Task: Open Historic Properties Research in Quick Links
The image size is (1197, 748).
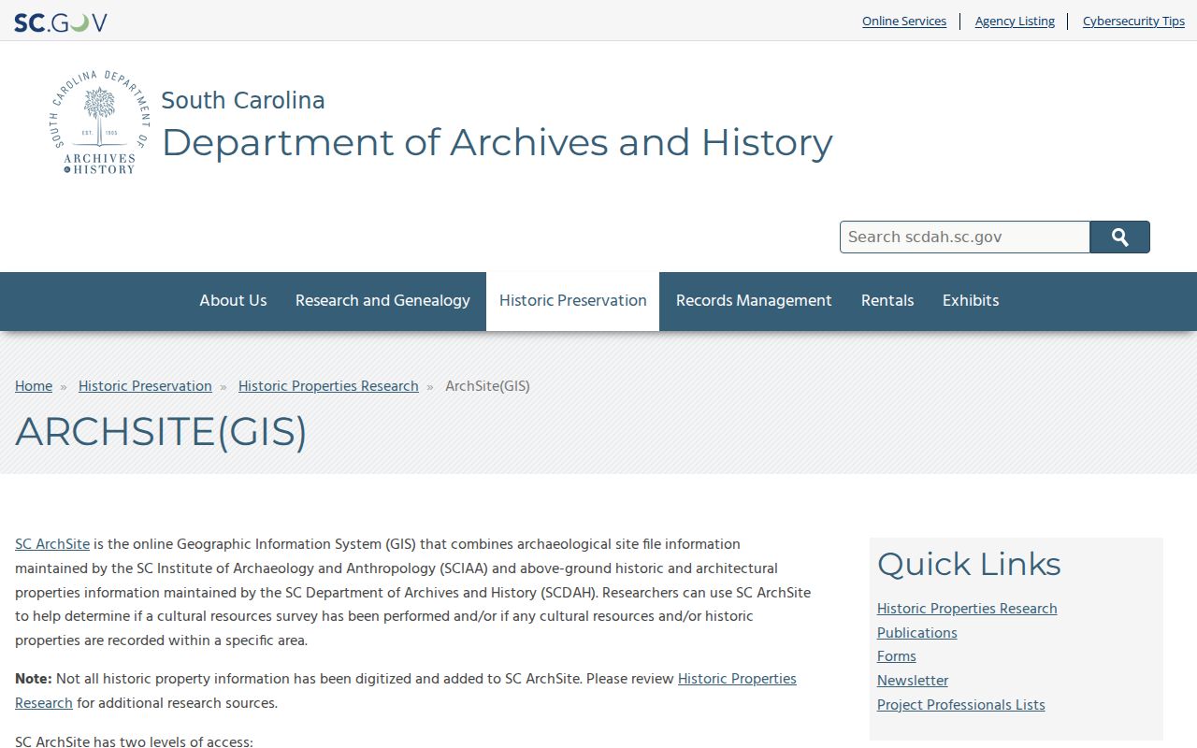Action: click(x=967, y=609)
